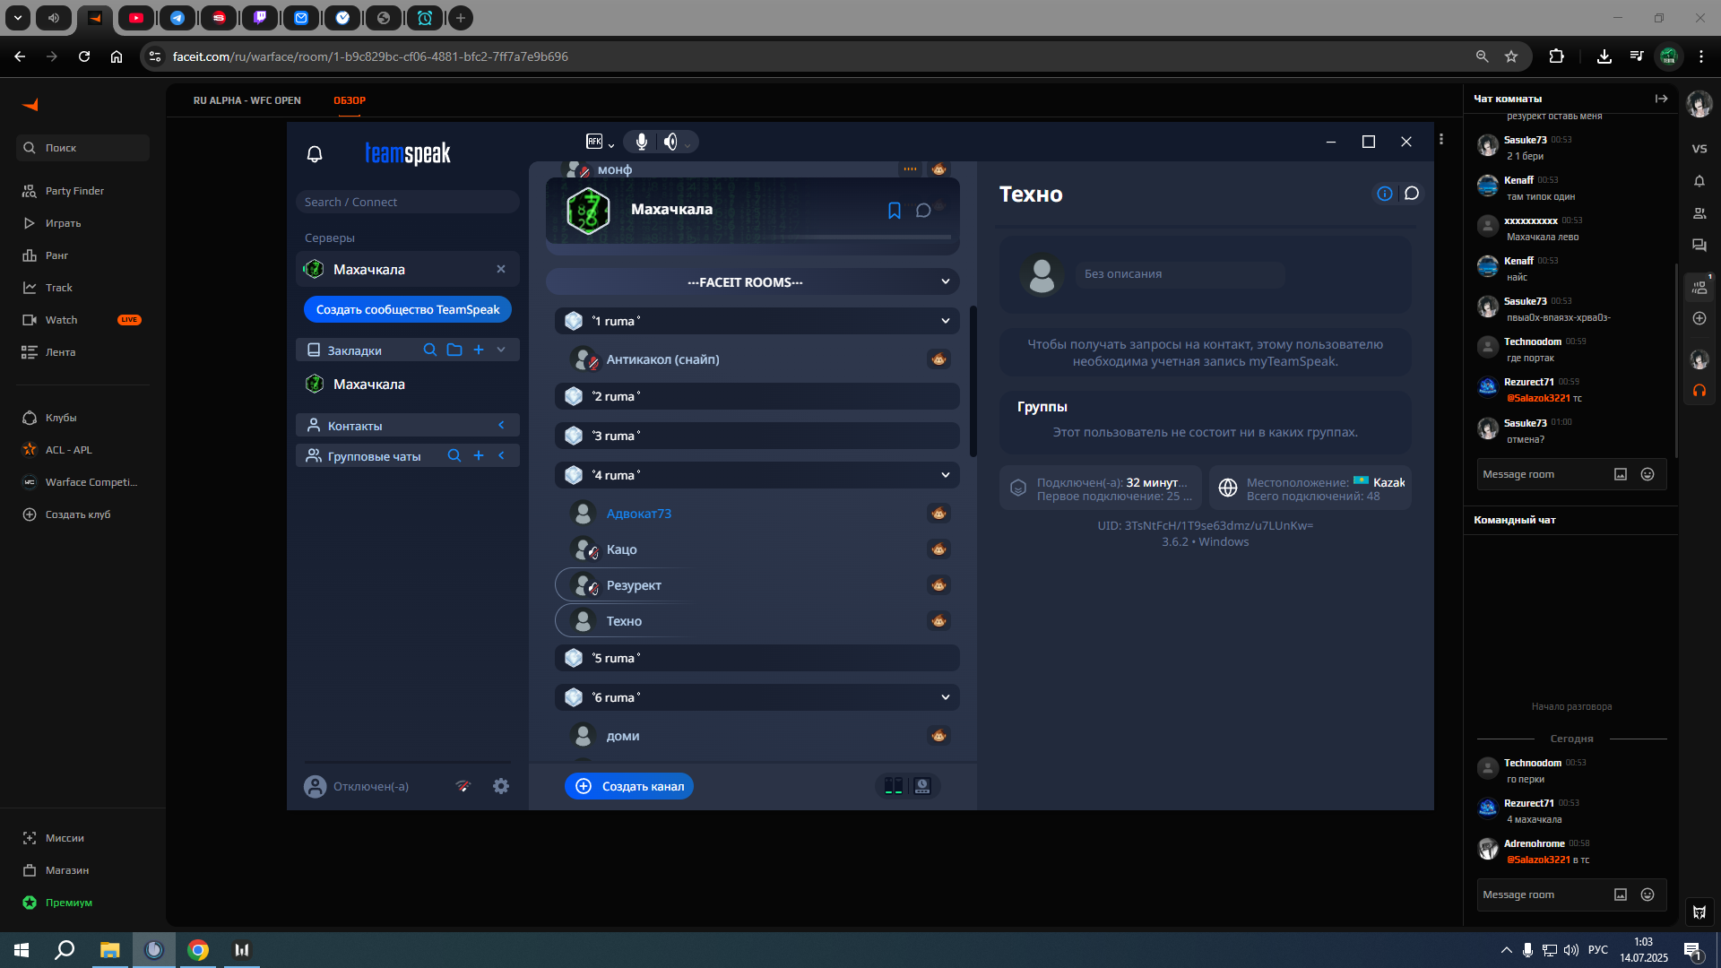Open Отключен(-а) account status
The image size is (1721, 968).
(357, 786)
